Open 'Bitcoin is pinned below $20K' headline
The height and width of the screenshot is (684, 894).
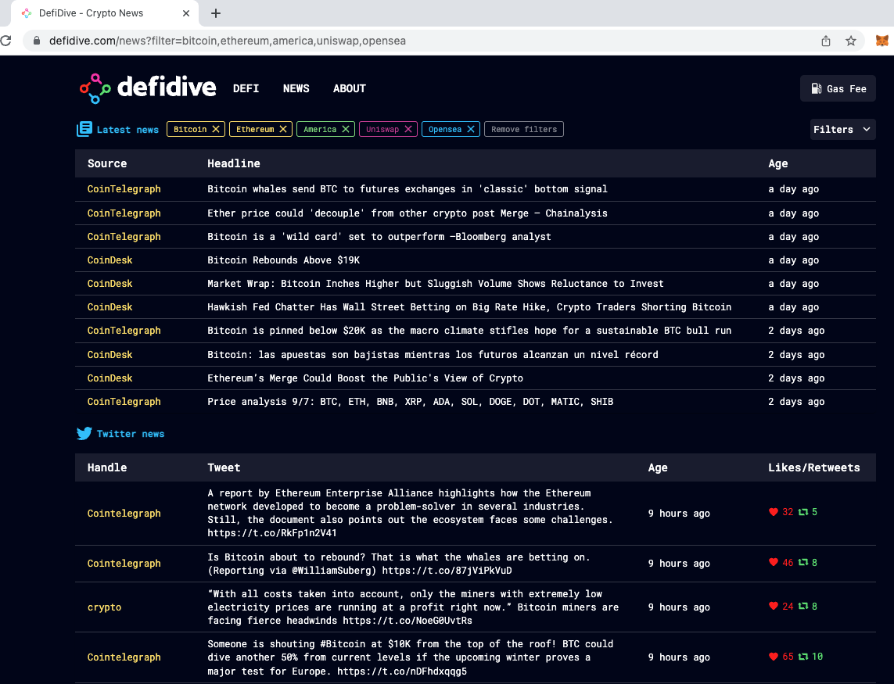469,331
